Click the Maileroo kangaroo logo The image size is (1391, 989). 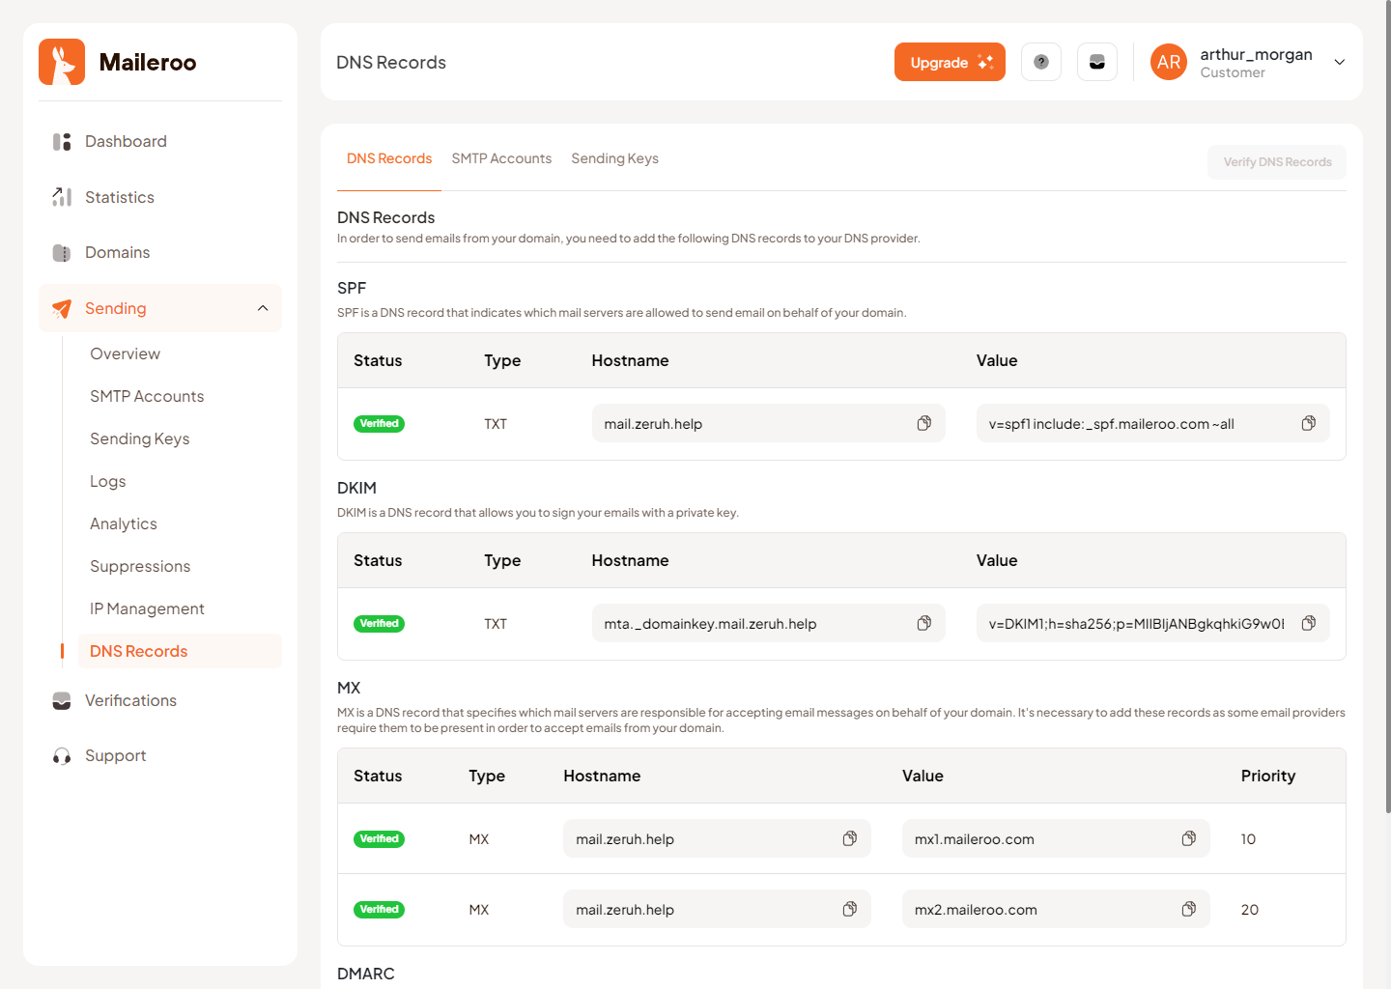tap(62, 62)
